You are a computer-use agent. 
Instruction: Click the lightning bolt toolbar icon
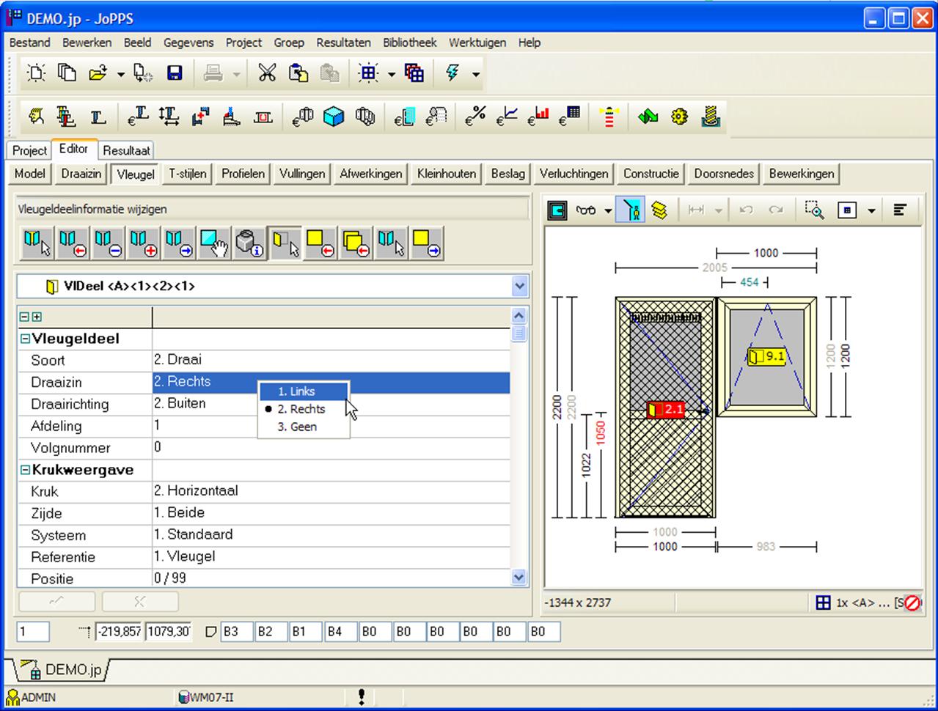[x=452, y=73]
